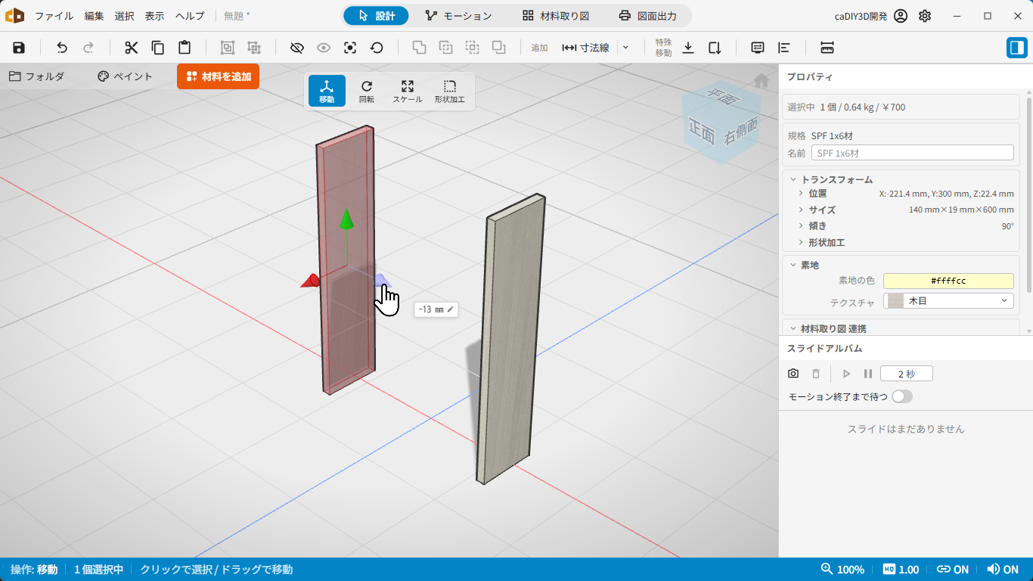
Task: Click the first boolean shape-combine icon
Action: [419, 48]
